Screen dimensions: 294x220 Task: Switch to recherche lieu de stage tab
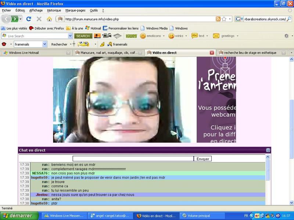click(x=250, y=53)
